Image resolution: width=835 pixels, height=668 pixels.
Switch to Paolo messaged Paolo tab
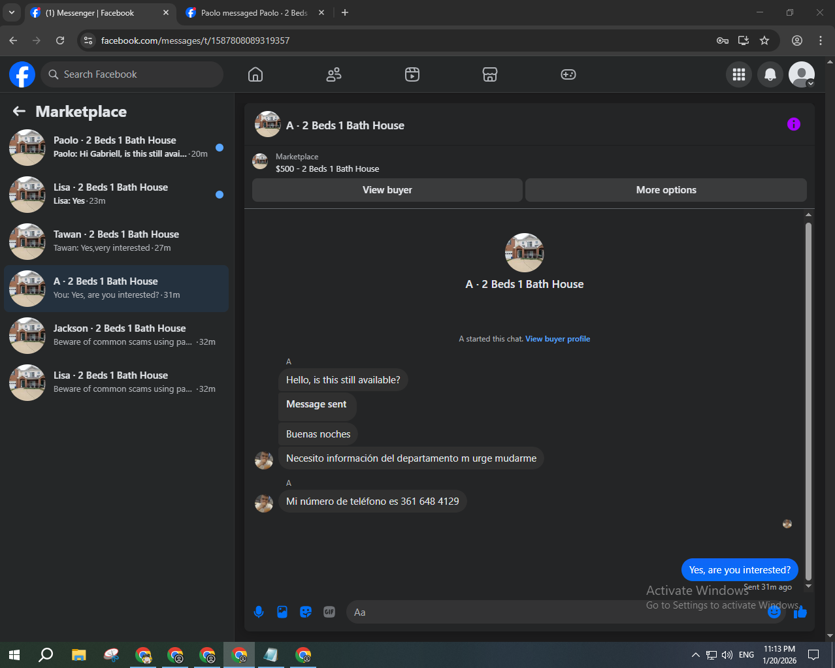pyautogui.click(x=254, y=13)
